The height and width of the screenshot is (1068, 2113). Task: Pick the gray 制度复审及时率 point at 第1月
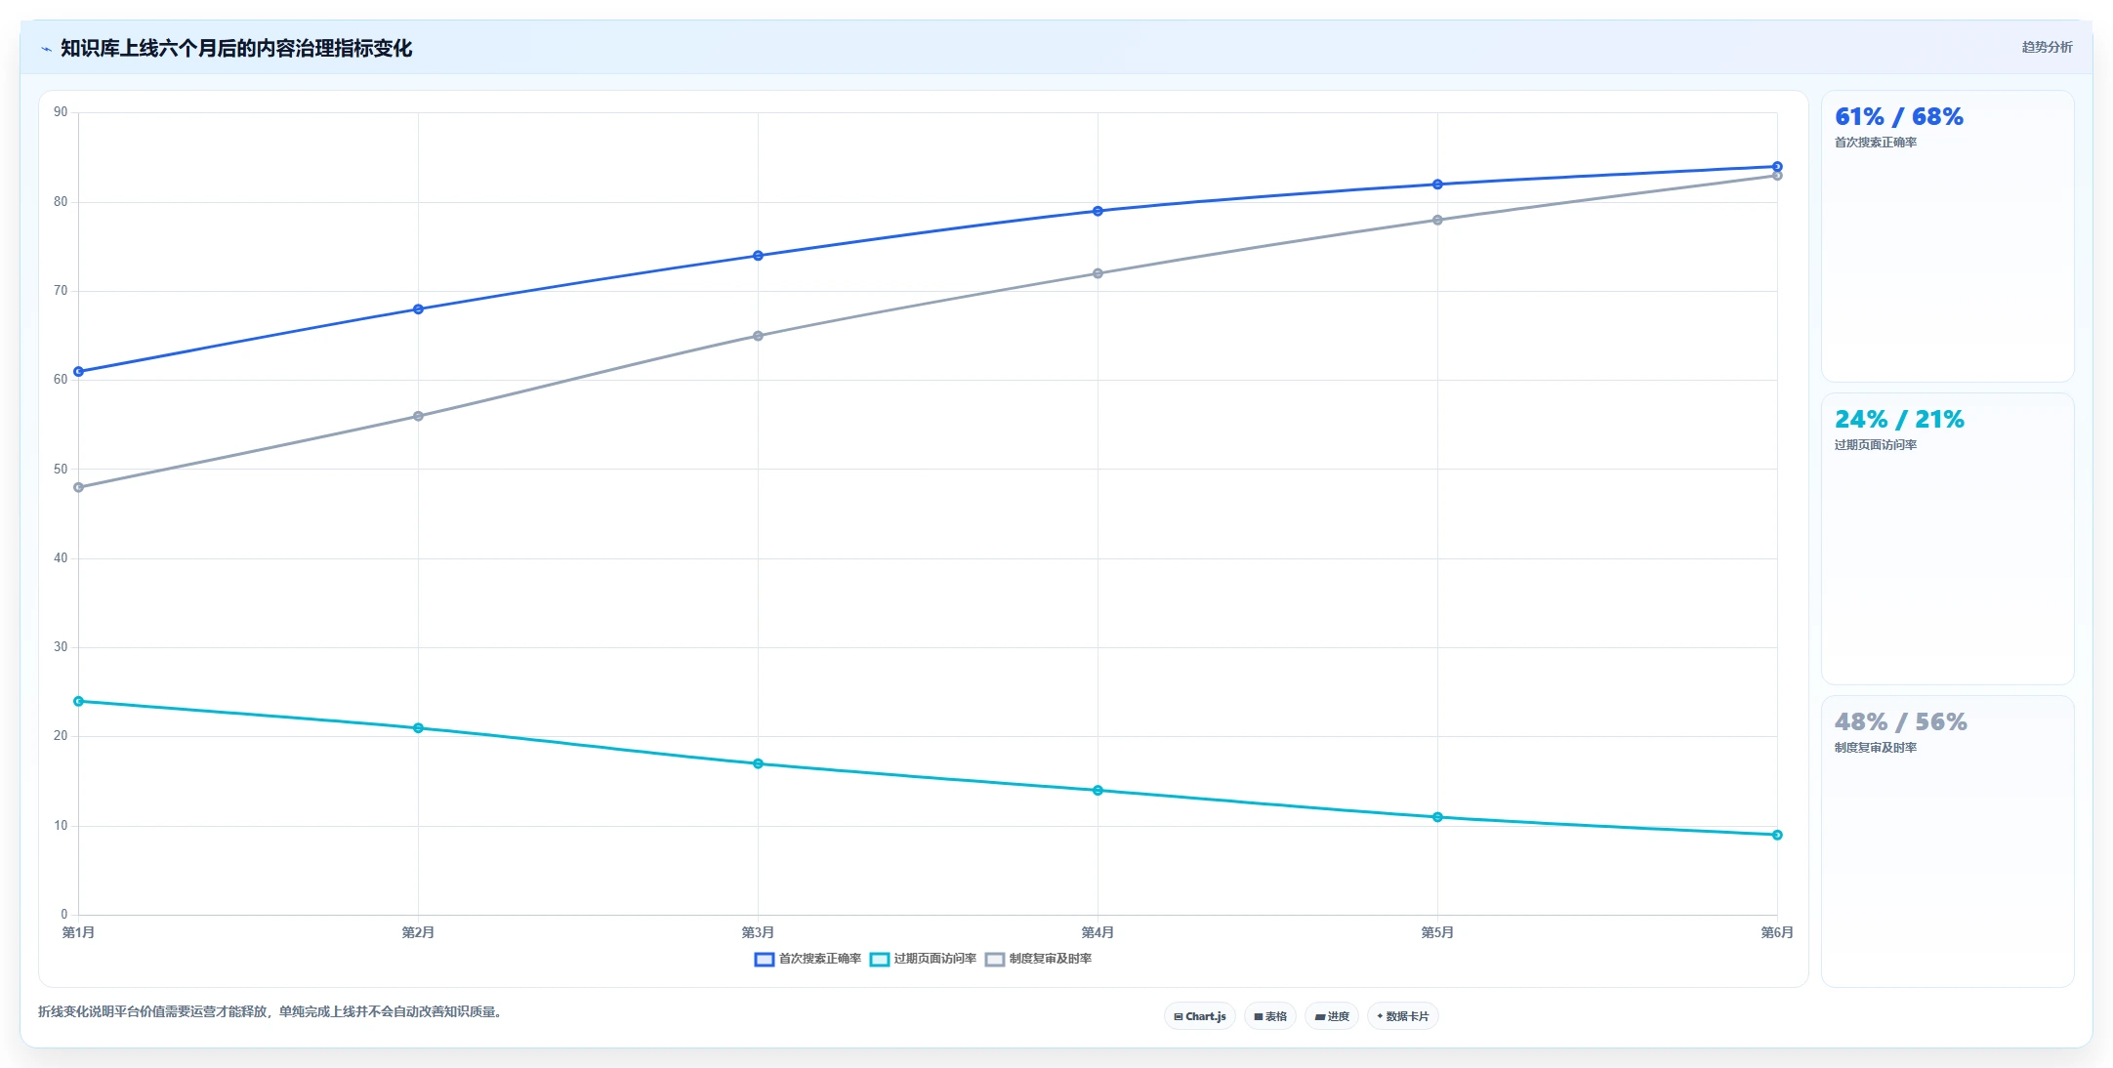[x=79, y=487]
